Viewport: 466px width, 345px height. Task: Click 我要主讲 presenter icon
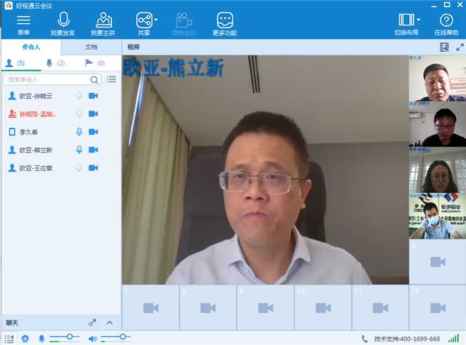pyautogui.click(x=104, y=20)
